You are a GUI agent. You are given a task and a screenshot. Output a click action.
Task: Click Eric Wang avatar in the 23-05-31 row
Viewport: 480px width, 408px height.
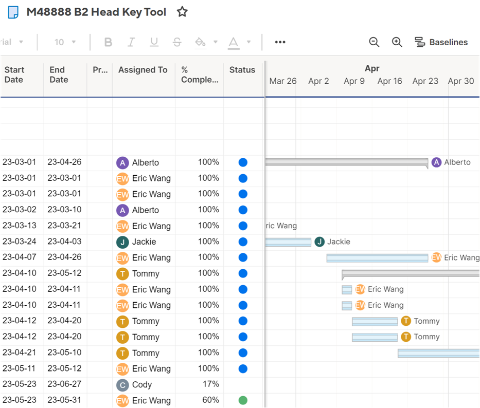pos(122,400)
